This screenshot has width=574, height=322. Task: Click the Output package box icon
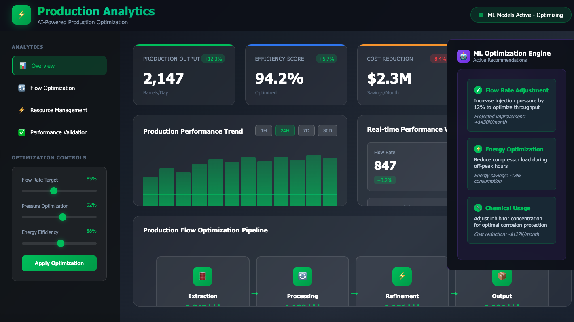click(502, 276)
